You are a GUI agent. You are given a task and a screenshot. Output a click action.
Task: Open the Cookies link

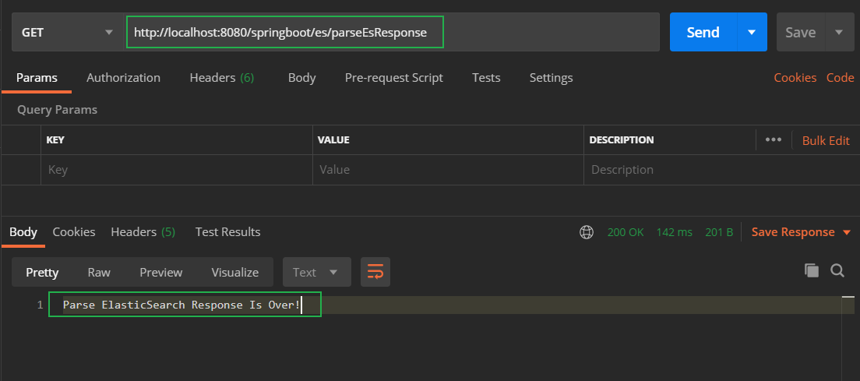(x=795, y=78)
